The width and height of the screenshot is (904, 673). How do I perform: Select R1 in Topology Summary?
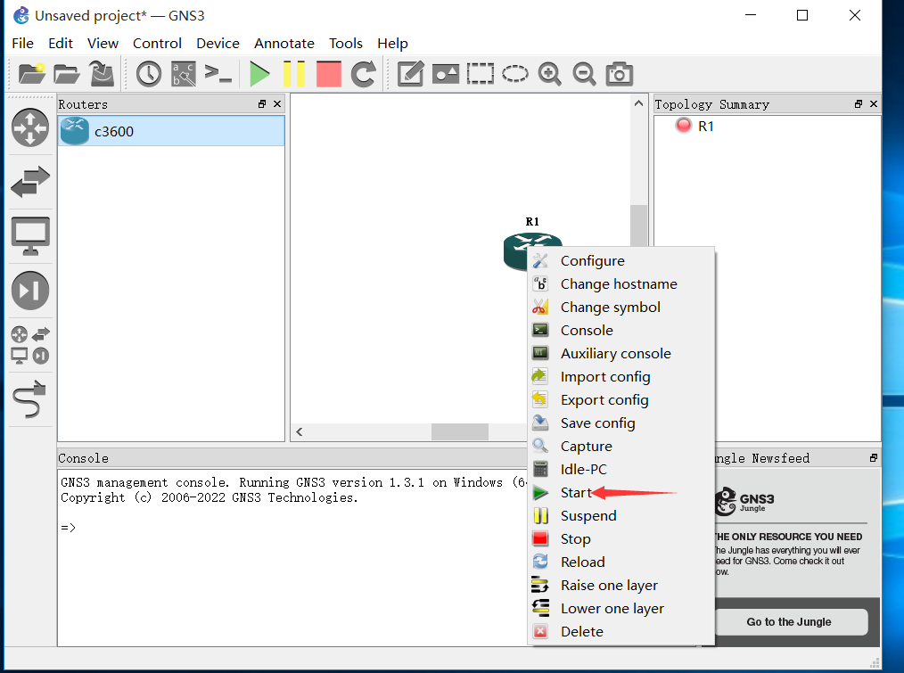click(706, 126)
